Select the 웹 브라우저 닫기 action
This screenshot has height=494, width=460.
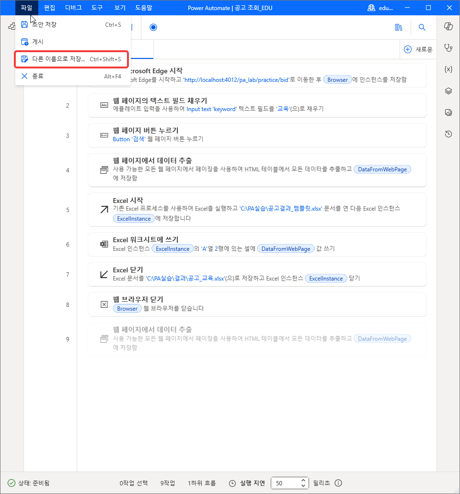click(x=257, y=304)
